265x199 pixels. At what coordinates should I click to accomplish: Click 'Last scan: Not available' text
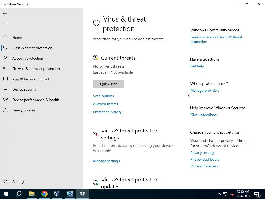(x=113, y=72)
